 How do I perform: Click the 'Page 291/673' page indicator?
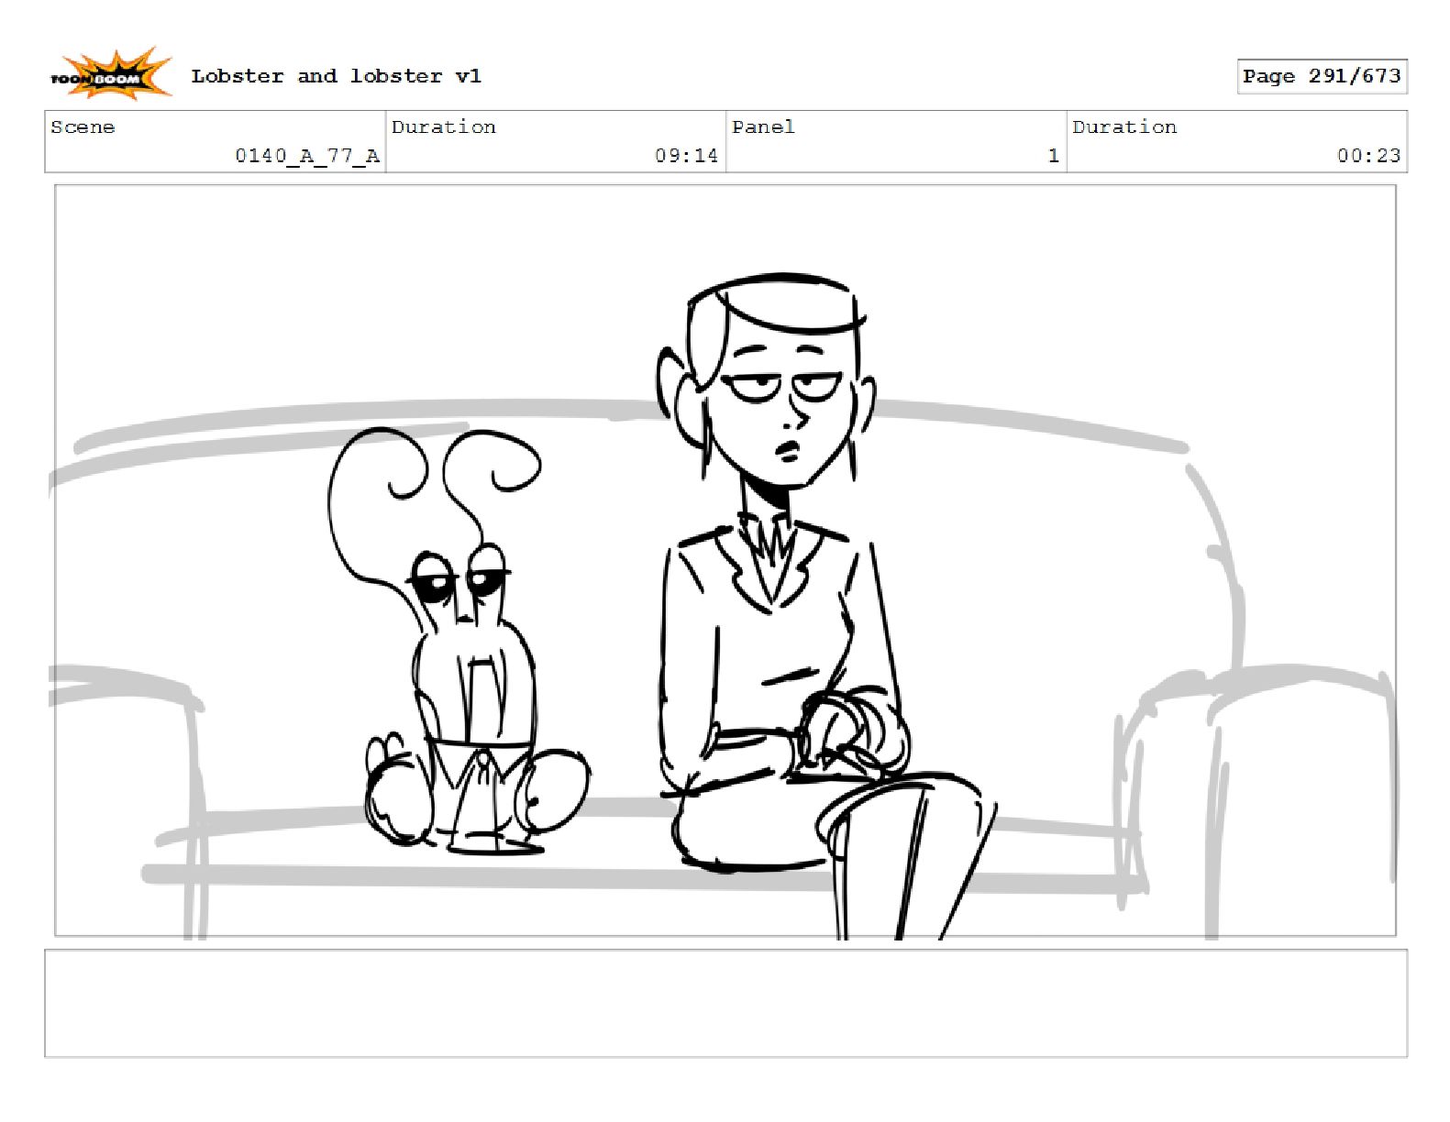click(1322, 76)
